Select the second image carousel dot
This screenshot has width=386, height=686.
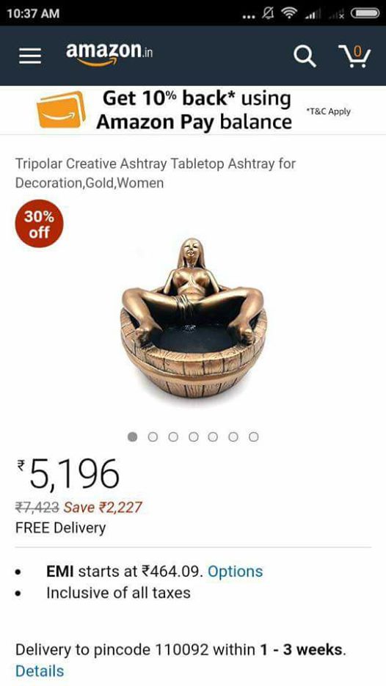[153, 437]
